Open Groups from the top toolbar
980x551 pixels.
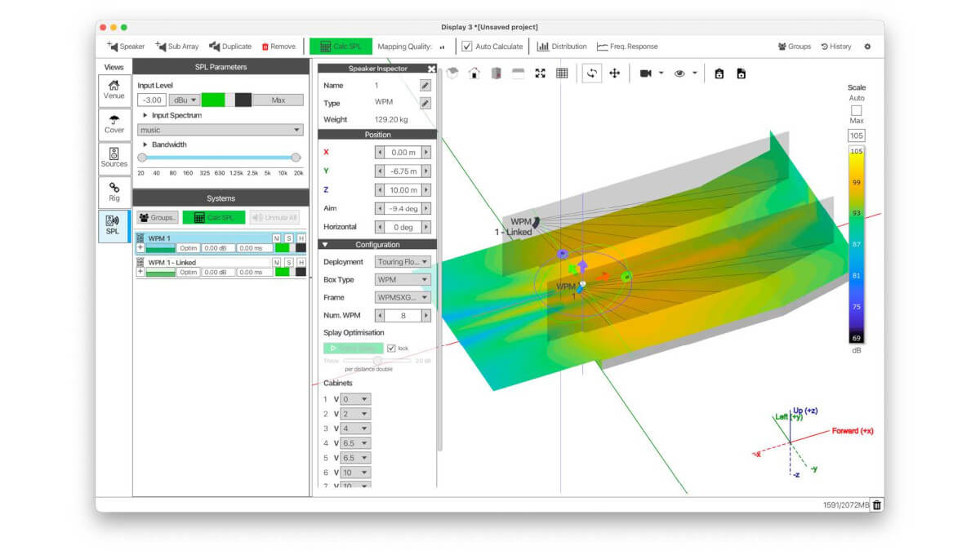click(795, 47)
